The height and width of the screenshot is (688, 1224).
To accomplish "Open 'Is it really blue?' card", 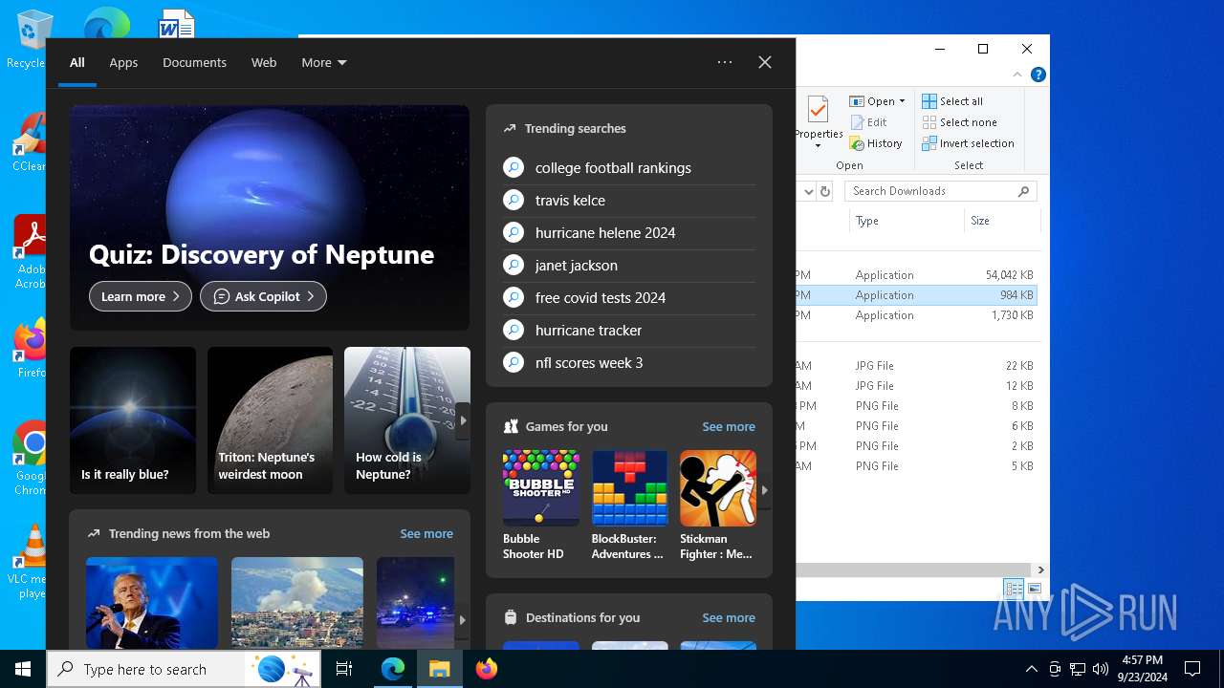I will coord(133,420).
